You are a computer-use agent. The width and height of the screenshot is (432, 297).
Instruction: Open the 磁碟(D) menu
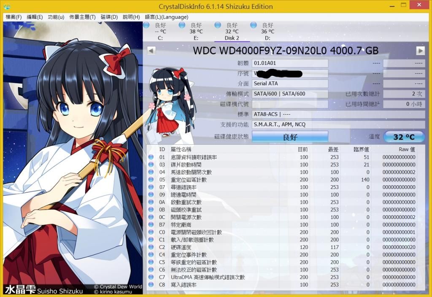(x=109, y=17)
